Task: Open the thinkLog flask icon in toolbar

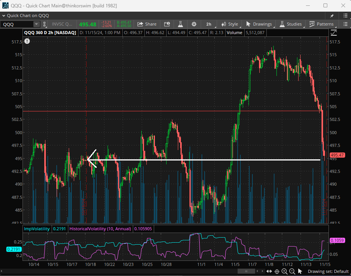Action: point(181,24)
